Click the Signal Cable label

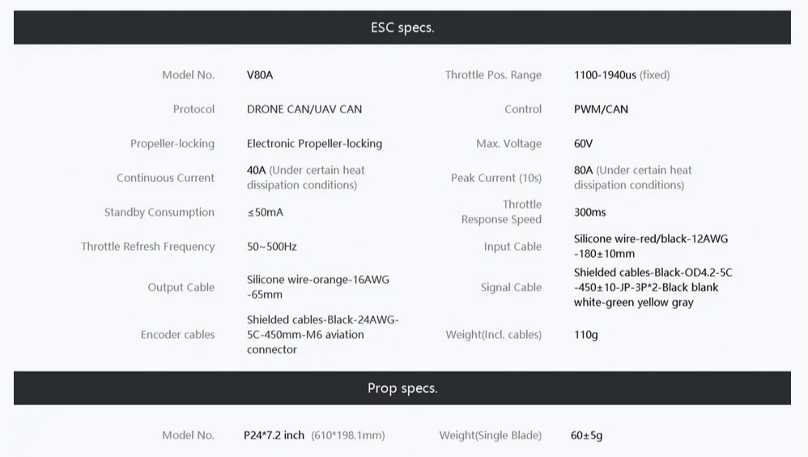[x=511, y=287]
